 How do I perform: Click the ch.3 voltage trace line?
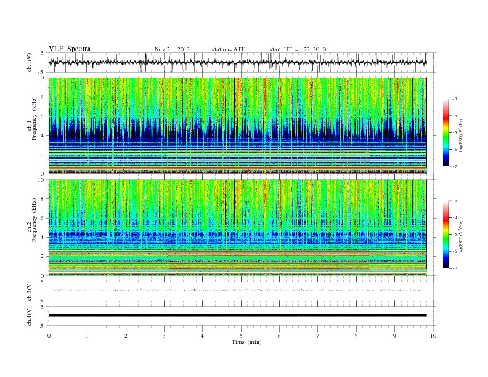click(x=237, y=290)
